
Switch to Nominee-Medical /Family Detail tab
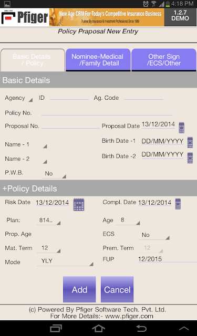point(98,60)
